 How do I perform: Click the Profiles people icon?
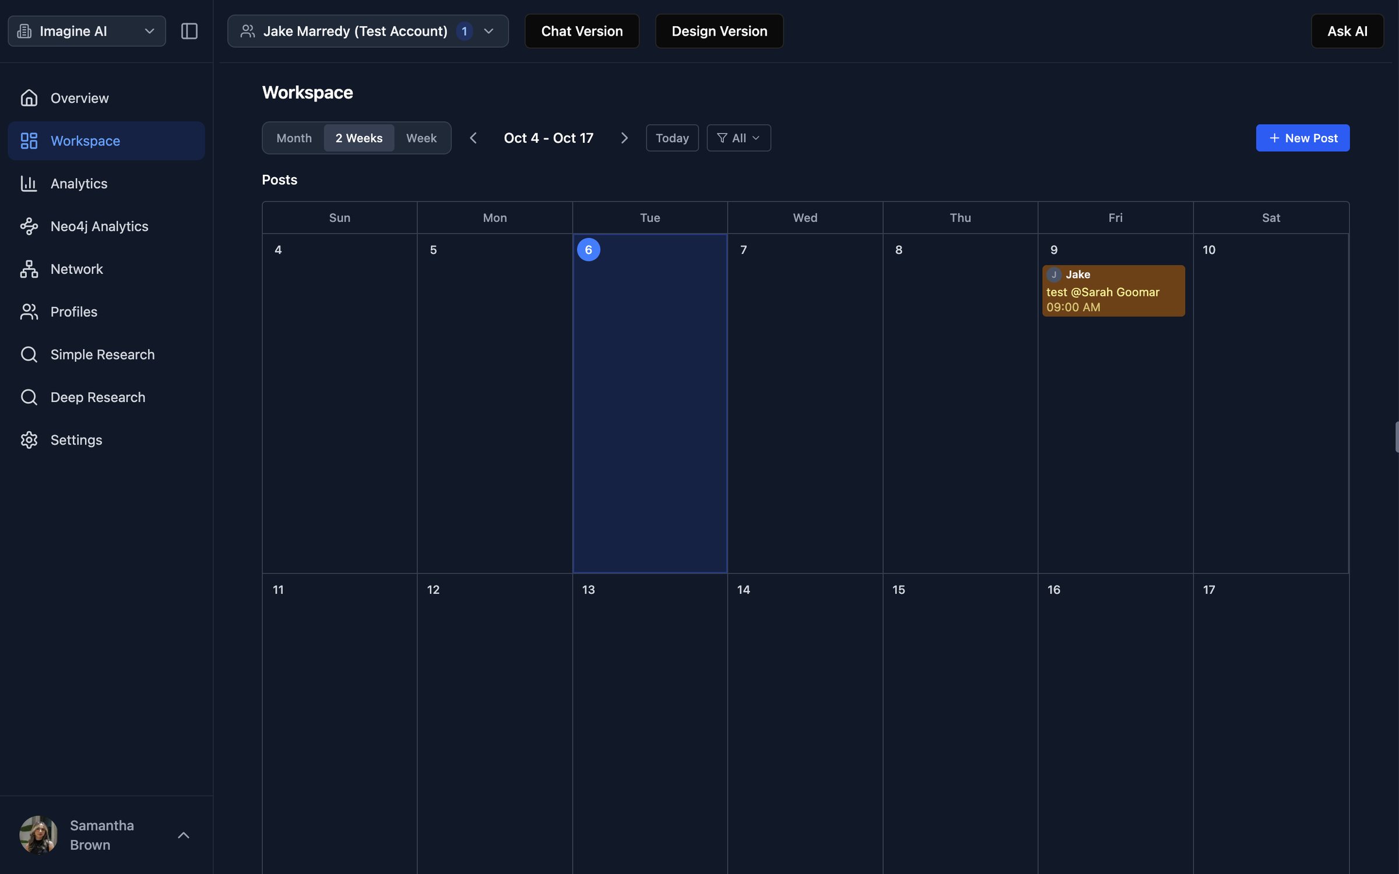[29, 312]
